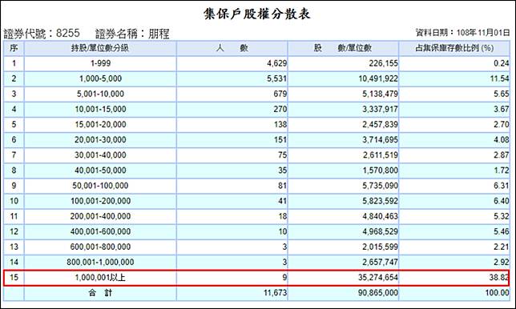Select the 800,001-1,000,000 range cell
The height and width of the screenshot is (309, 516).
100,262
